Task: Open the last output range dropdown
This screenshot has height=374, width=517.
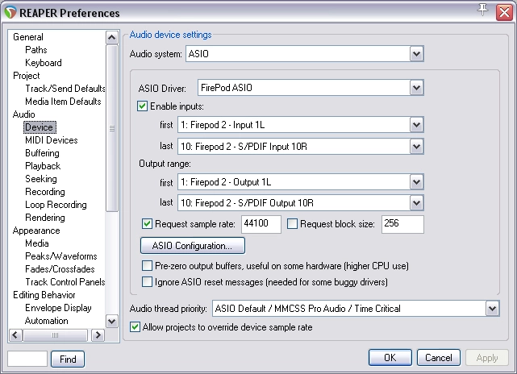Action: [416, 202]
